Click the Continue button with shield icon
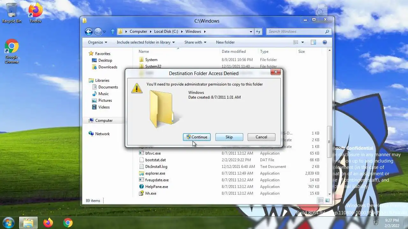408x229 pixels. pos(197,137)
